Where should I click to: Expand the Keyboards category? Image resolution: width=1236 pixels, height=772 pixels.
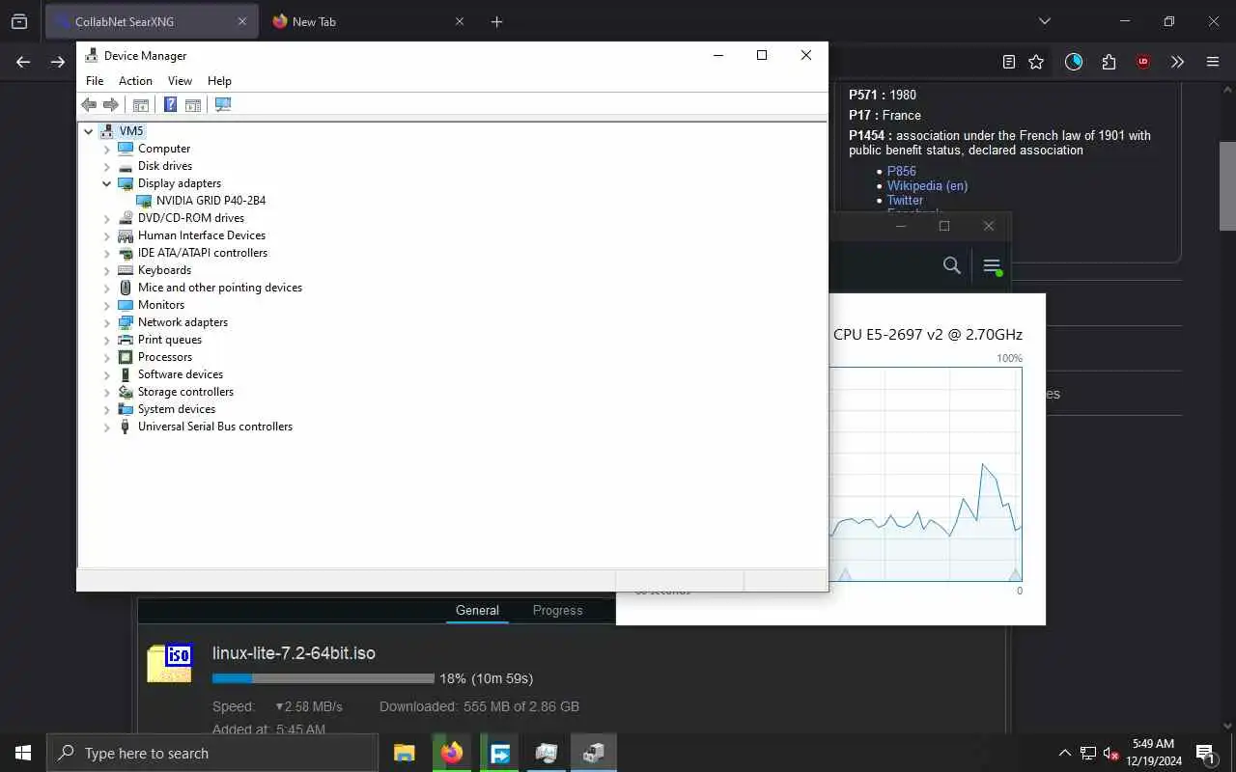107,270
